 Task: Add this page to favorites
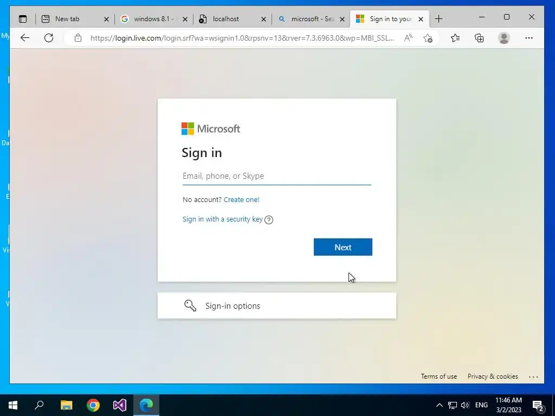[x=428, y=38]
